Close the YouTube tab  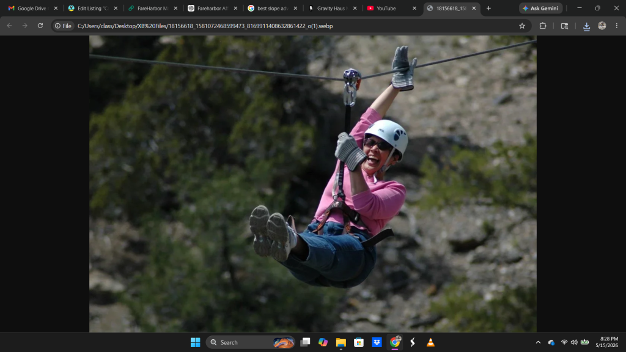pyautogui.click(x=414, y=8)
